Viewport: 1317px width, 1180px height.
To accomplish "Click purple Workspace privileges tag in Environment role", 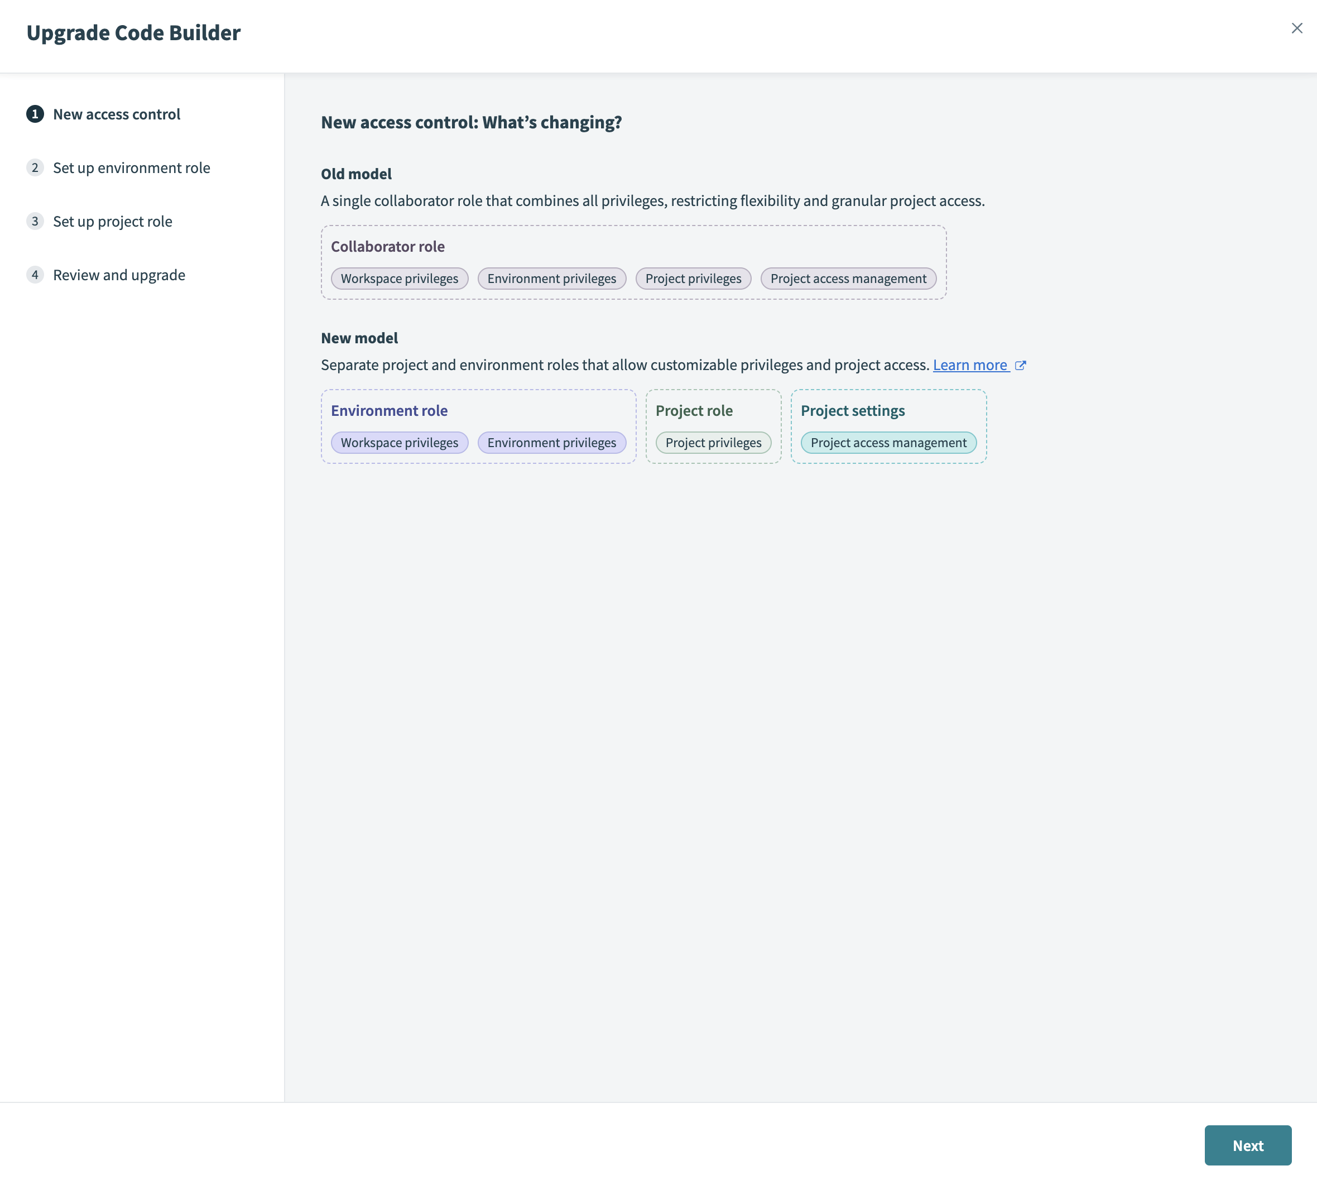I will pyautogui.click(x=399, y=442).
